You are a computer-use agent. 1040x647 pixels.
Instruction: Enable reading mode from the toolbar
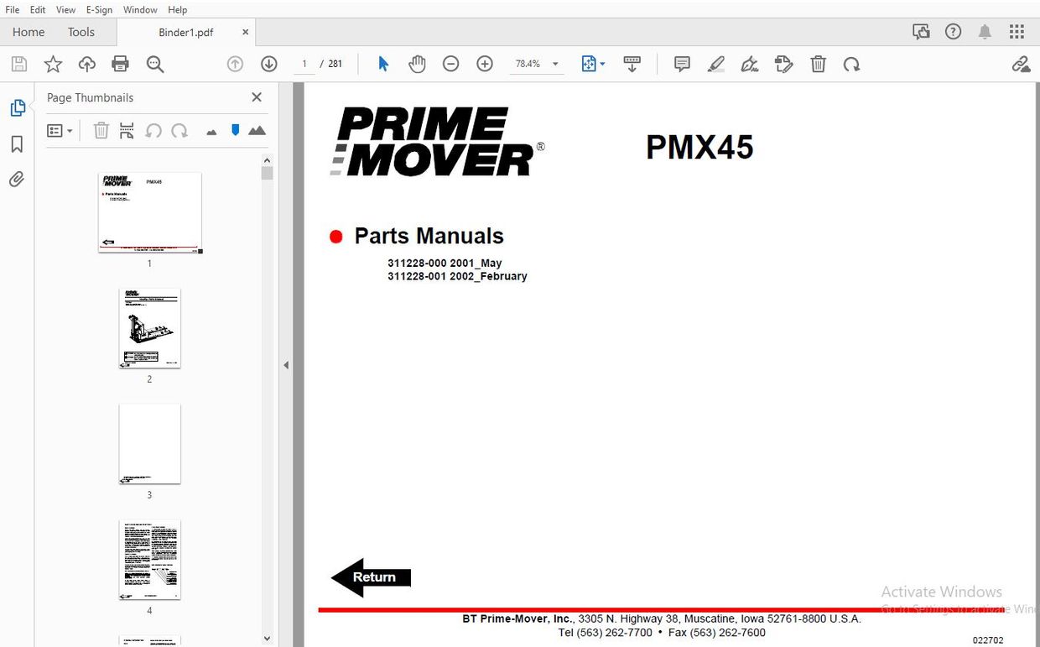pos(632,63)
